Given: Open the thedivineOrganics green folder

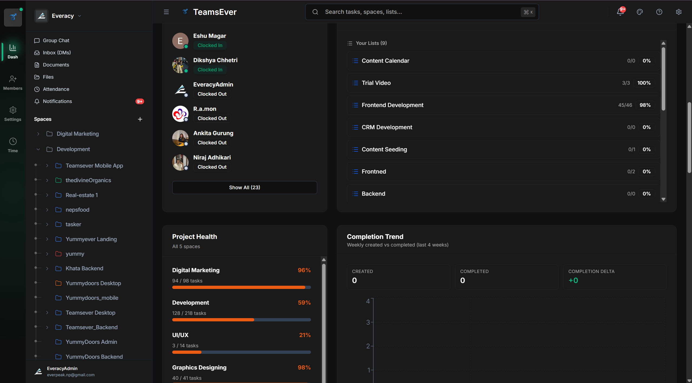Looking at the screenshot, I should pos(58,180).
